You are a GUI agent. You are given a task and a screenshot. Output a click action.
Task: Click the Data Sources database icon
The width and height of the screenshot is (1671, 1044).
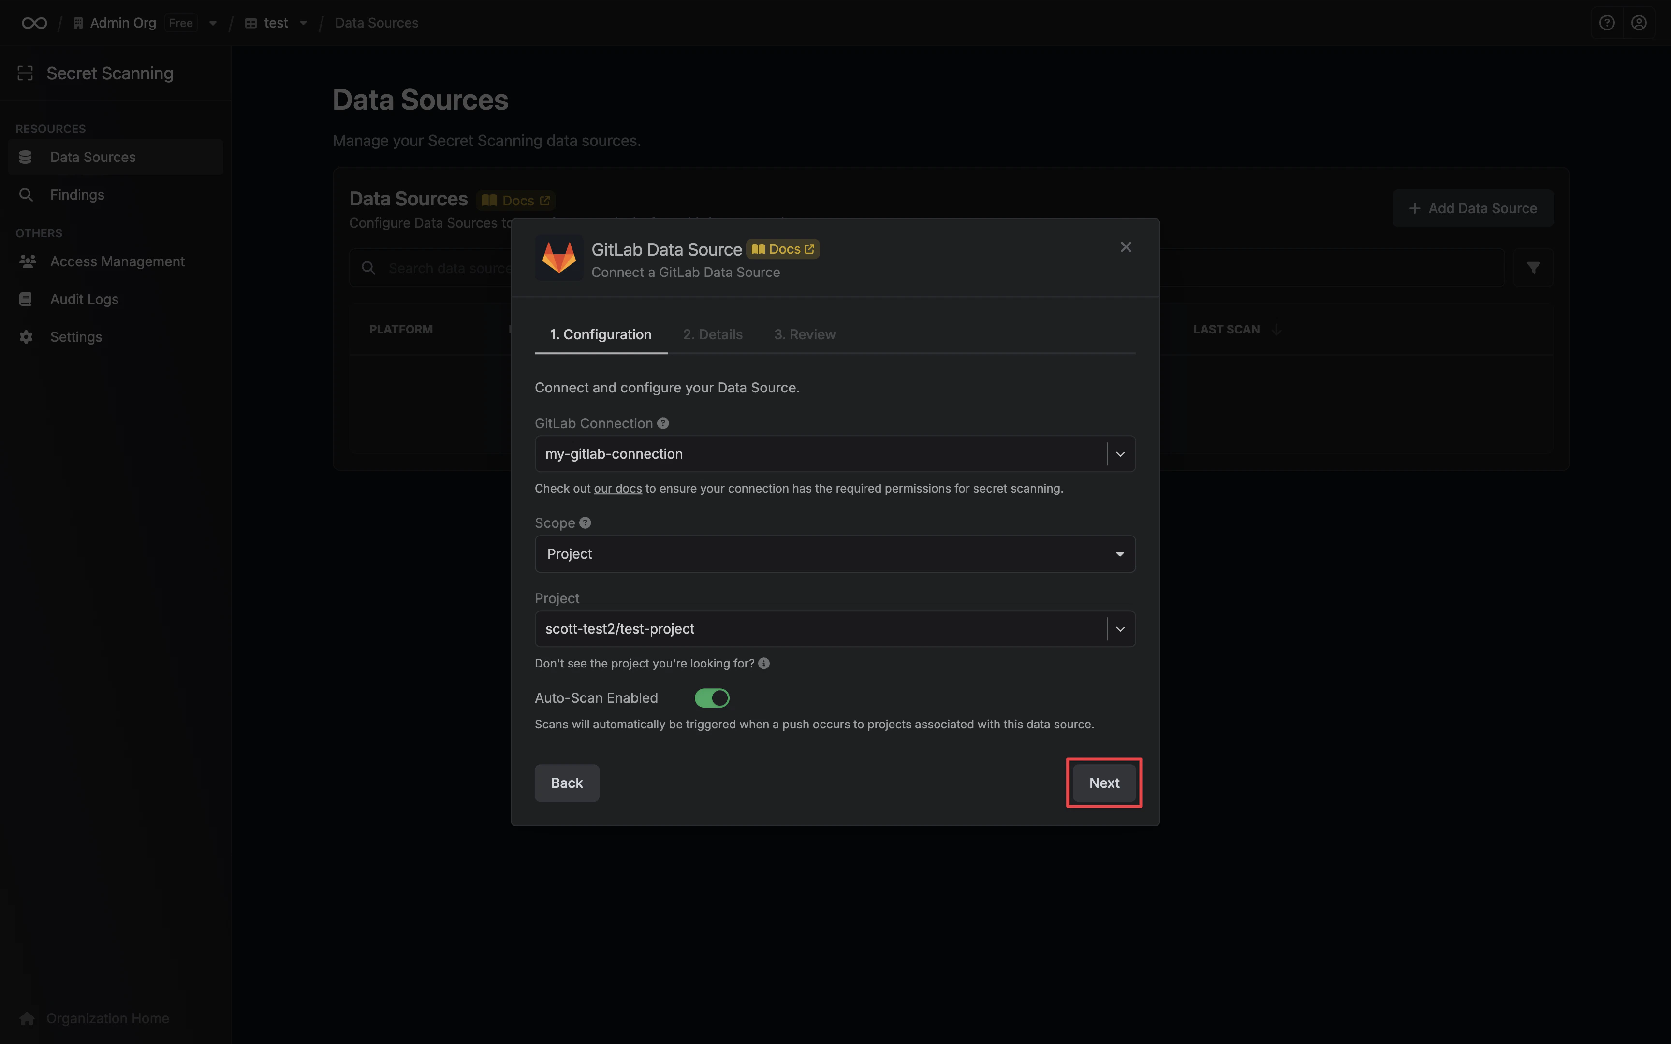pos(26,158)
